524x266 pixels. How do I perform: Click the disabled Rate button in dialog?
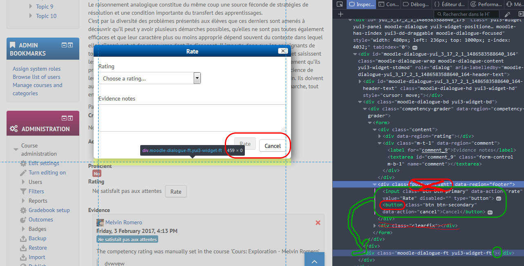tap(245, 144)
